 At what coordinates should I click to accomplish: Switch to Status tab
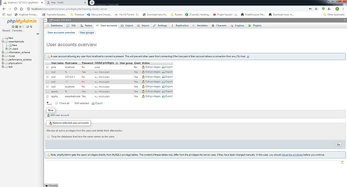point(86,26)
